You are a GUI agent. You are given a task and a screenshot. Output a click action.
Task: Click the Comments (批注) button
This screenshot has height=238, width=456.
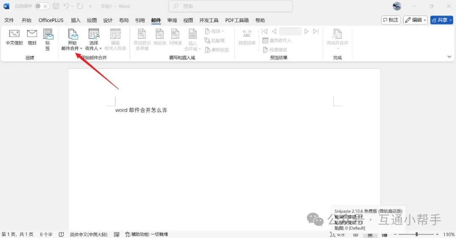pyautogui.click(x=391, y=20)
